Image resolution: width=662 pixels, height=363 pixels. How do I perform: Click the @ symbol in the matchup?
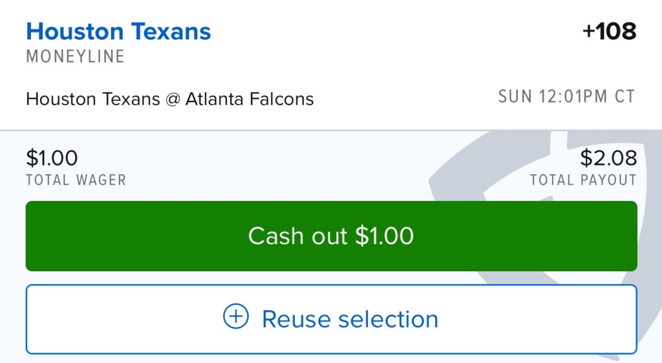[x=172, y=99]
